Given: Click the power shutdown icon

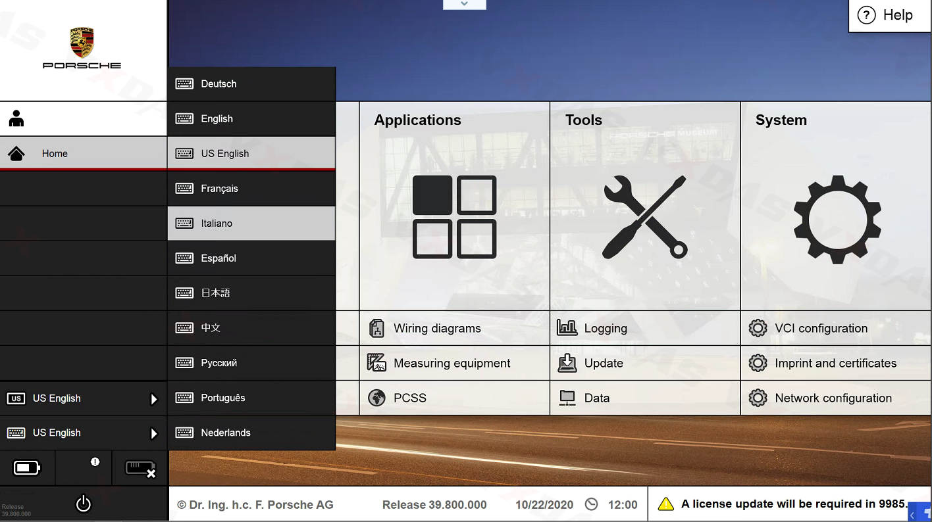Looking at the screenshot, I should tap(83, 503).
